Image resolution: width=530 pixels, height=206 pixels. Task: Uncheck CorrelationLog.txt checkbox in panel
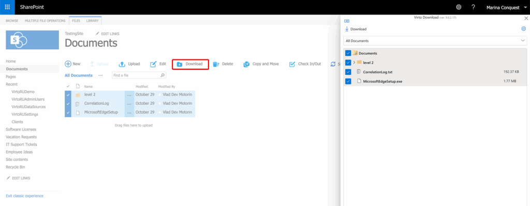348,72
